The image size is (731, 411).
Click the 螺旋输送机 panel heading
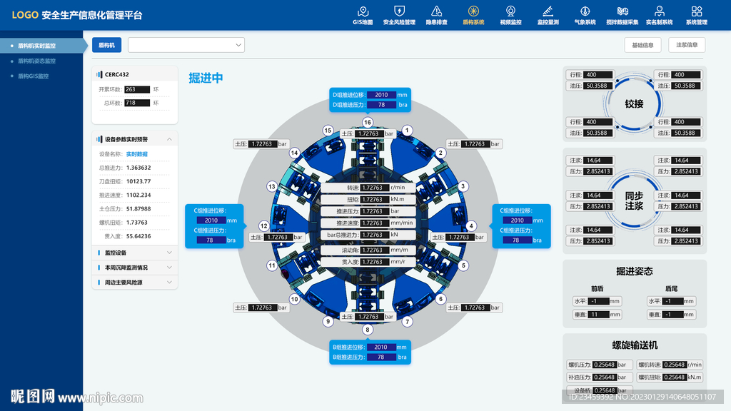click(x=635, y=345)
